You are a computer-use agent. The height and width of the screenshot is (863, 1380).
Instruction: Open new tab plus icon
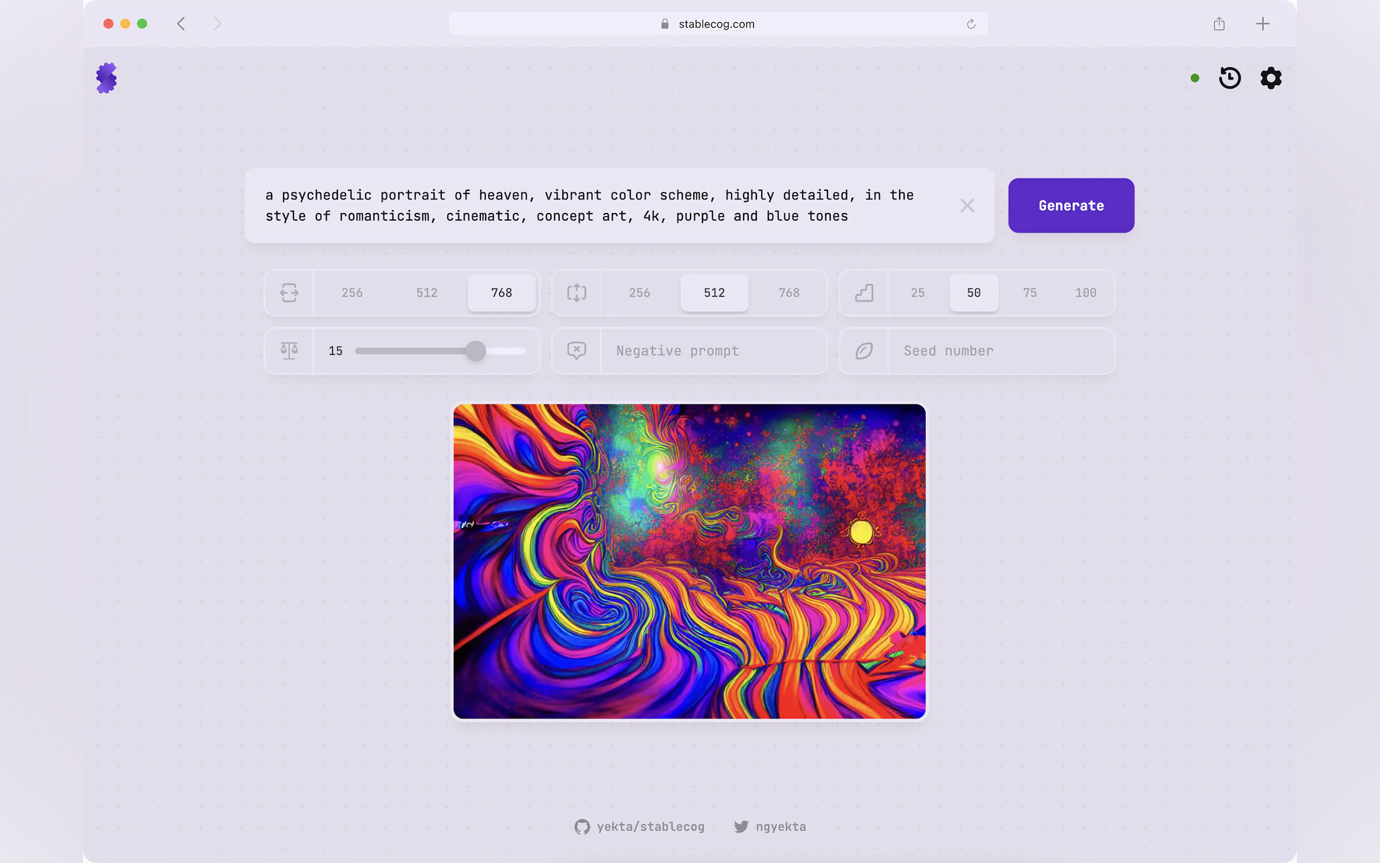pyautogui.click(x=1263, y=24)
